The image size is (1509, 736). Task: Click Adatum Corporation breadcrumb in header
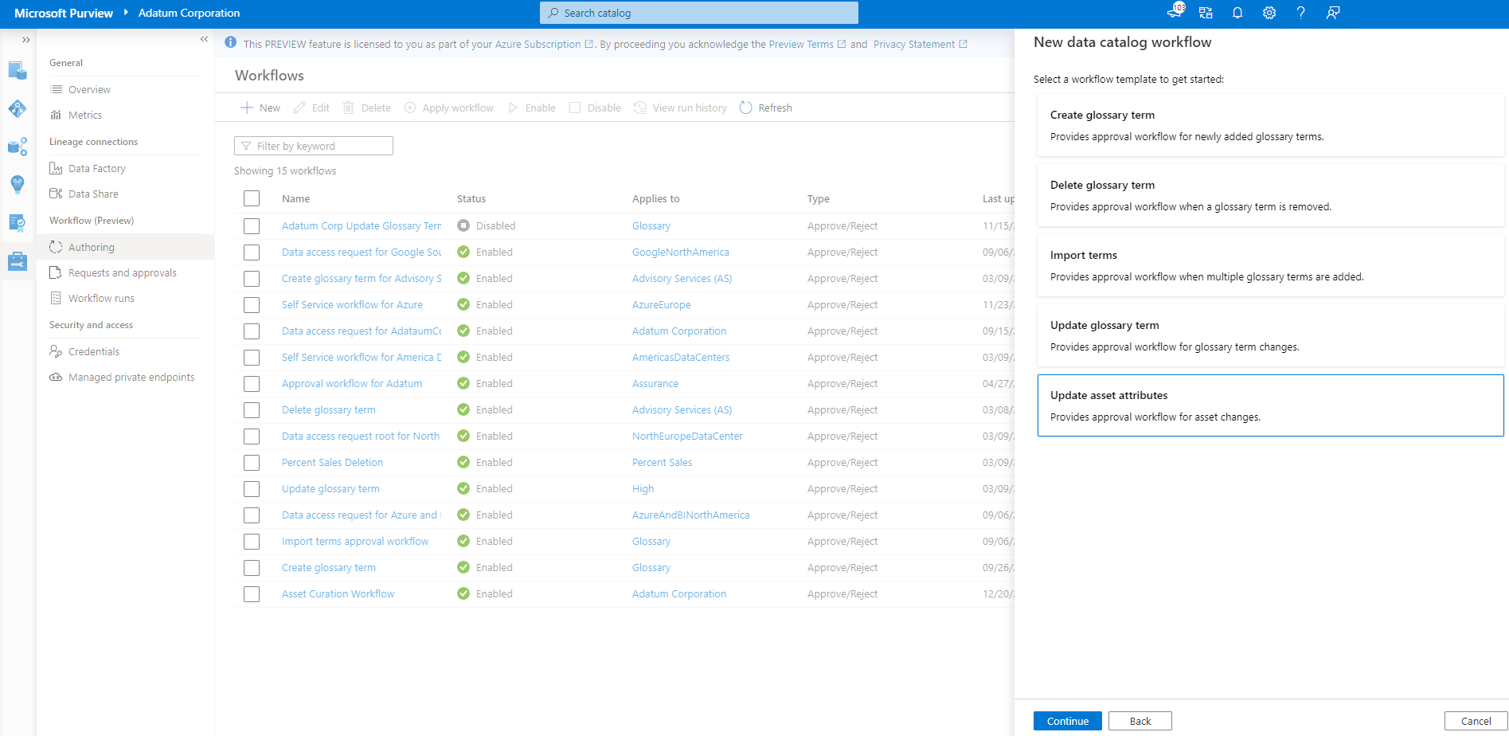coord(189,13)
